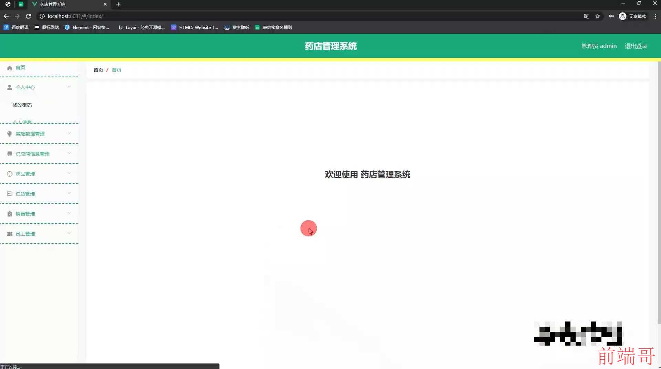Image resolution: width=661 pixels, height=369 pixels.
Task: Open the 表结构命名规则 bookmark
Action: [273, 28]
